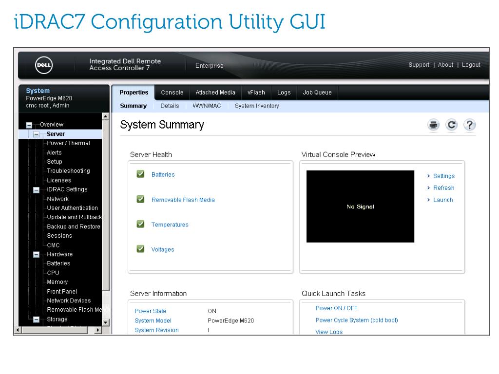
Task: Click the Voltages green check icon
Action: tap(140, 249)
